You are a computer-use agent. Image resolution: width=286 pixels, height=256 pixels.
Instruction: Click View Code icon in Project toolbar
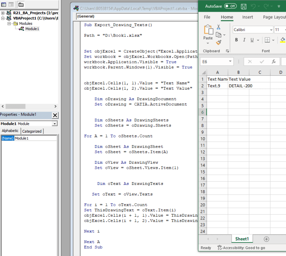pos(4,5)
